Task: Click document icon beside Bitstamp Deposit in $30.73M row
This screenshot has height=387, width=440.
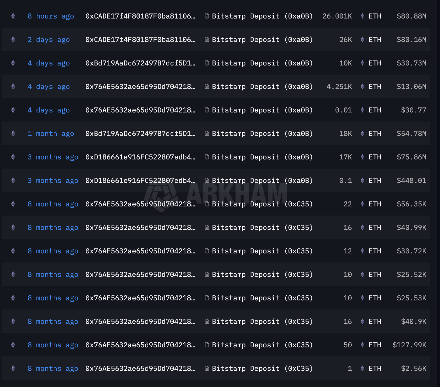Action: tap(207, 63)
